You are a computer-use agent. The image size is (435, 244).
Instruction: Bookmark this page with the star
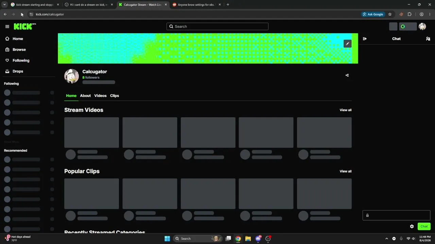[390, 14]
